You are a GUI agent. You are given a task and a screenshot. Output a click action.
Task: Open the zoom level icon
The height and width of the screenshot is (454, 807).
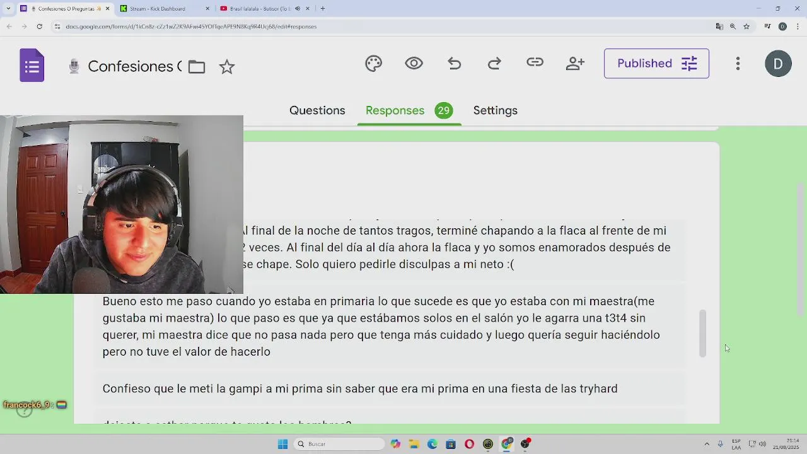click(x=733, y=26)
